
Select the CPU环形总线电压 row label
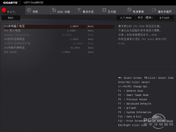14,39
